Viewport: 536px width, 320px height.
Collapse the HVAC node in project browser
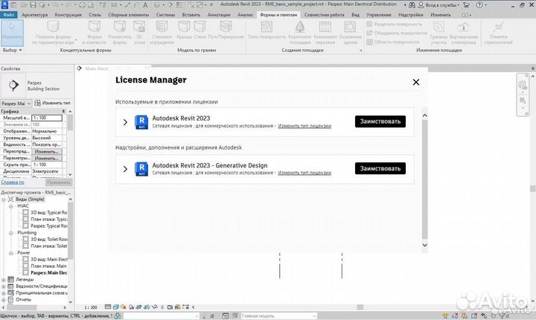(x=11, y=206)
